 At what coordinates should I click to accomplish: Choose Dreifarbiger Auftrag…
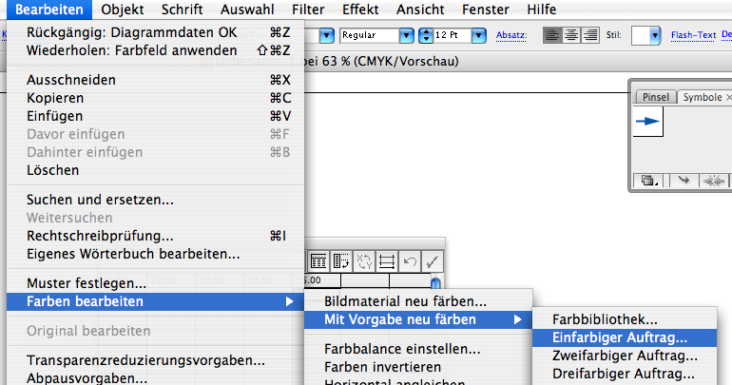[625, 375]
